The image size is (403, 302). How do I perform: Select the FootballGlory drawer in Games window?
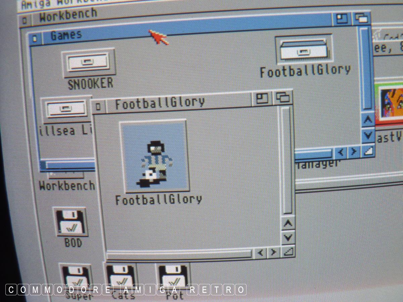(304, 50)
